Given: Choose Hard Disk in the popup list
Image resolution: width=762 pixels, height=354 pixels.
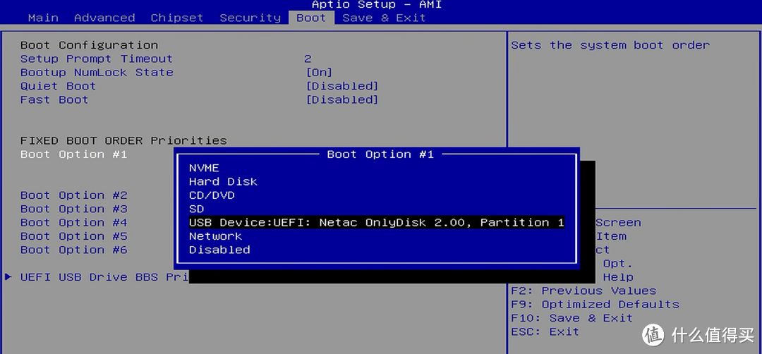Looking at the screenshot, I should tap(223, 182).
